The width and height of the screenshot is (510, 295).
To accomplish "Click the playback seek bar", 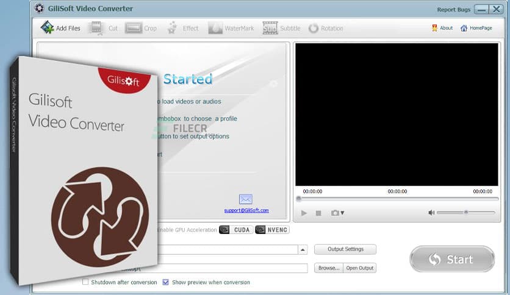I will coord(397,199).
